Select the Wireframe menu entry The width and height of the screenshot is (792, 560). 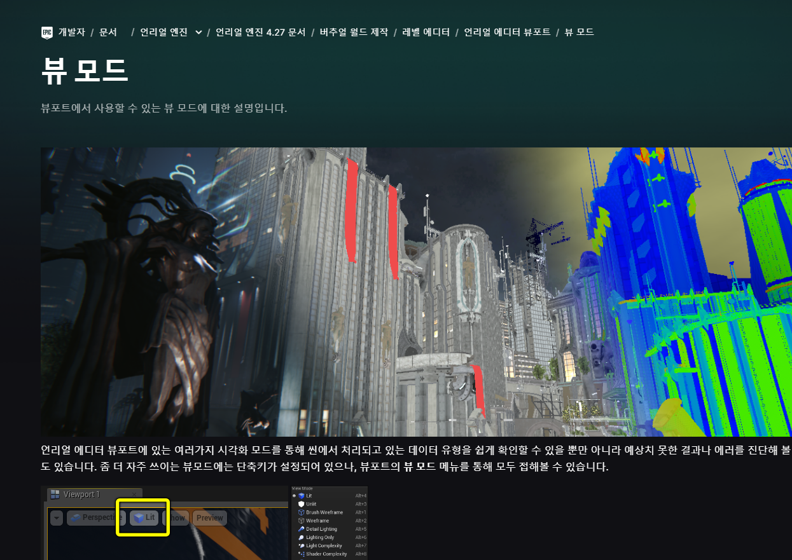(x=329, y=521)
